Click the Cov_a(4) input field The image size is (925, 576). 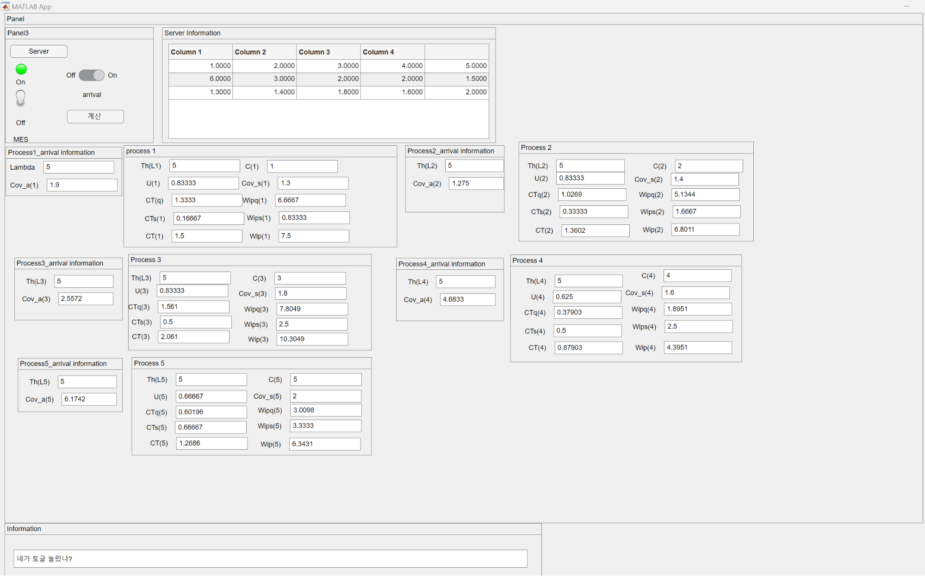(467, 300)
